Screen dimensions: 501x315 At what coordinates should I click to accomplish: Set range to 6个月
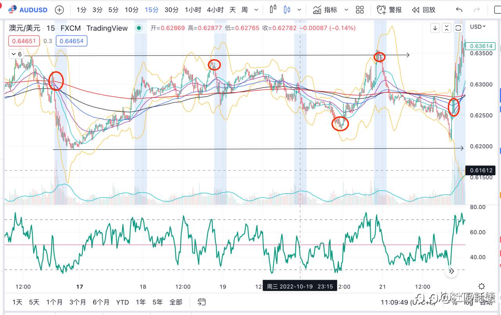[x=101, y=302]
